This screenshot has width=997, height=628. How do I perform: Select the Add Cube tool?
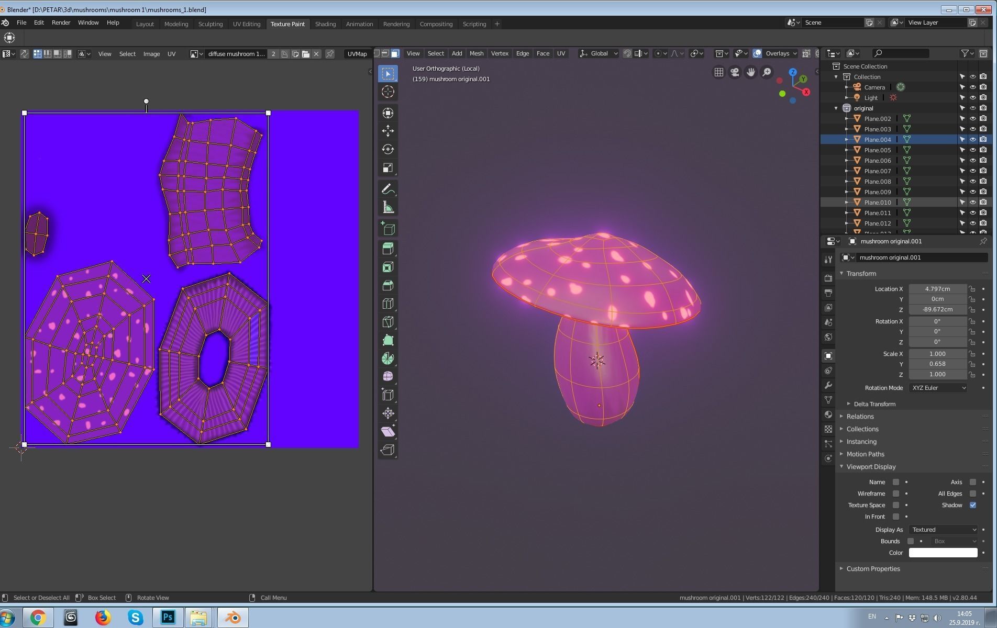[388, 229]
